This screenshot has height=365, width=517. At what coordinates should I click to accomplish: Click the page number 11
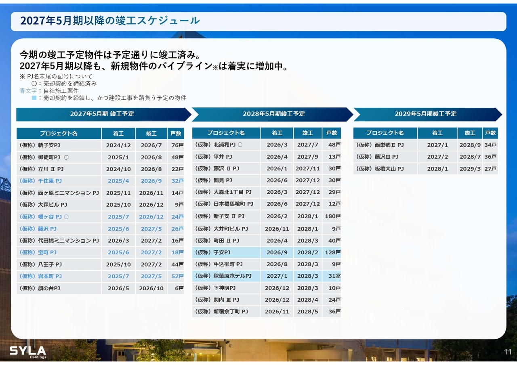tap(508, 352)
